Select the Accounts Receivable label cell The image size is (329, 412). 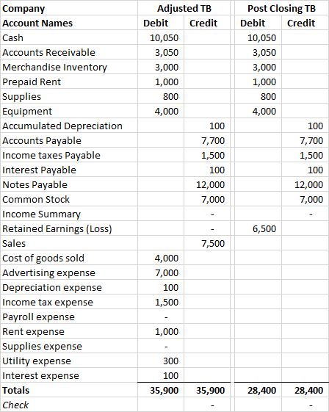tap(69, 52)
